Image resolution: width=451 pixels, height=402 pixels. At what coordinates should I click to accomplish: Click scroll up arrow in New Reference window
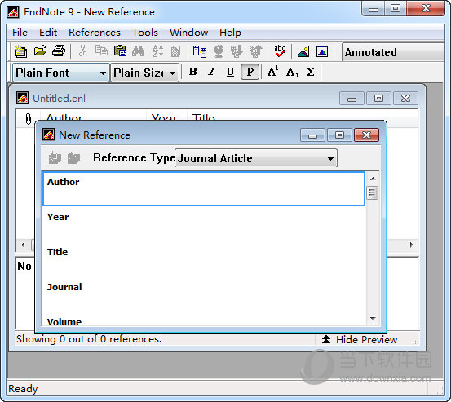click(x=373, y=179)
